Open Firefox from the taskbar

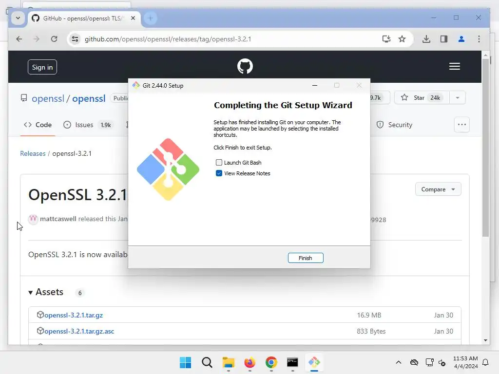(x=250, y=362)
